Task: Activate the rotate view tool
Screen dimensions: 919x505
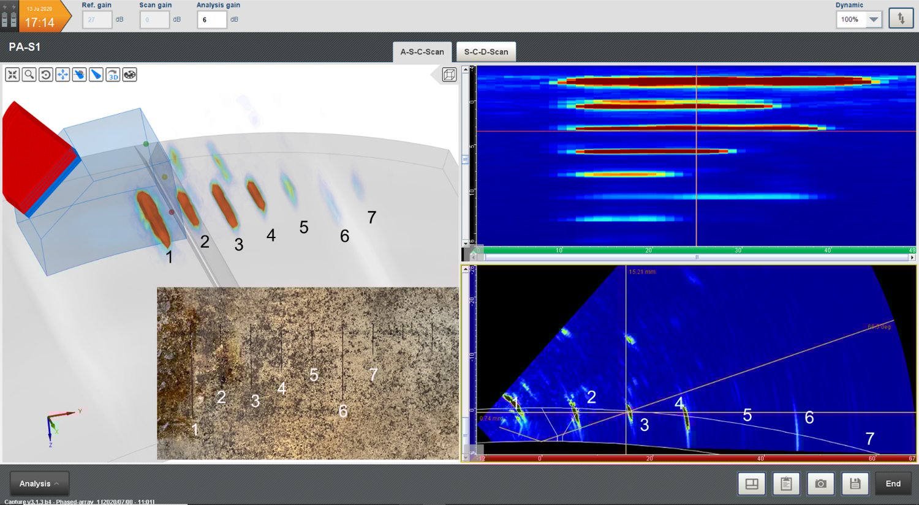Action: tap(45, 74)
